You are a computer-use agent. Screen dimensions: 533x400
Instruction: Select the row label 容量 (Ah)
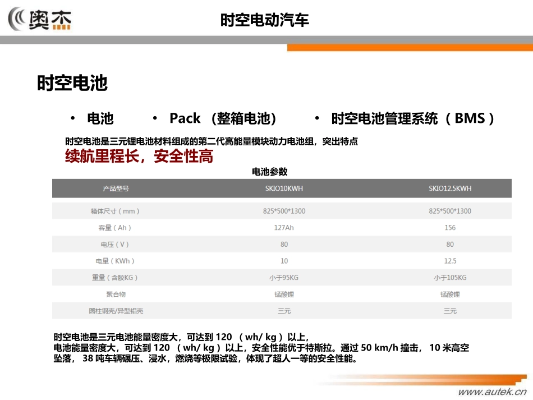pos(115,228)
